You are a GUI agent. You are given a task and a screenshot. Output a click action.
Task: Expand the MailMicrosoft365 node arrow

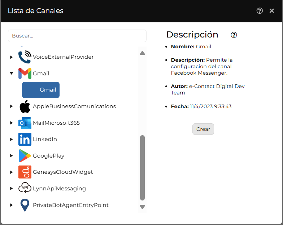point(12,123)
